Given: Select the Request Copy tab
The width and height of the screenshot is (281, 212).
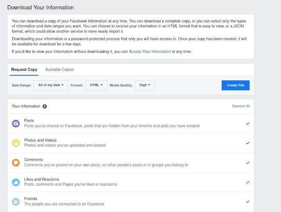Looking at the screenshot, I should [x=24, y=70].
